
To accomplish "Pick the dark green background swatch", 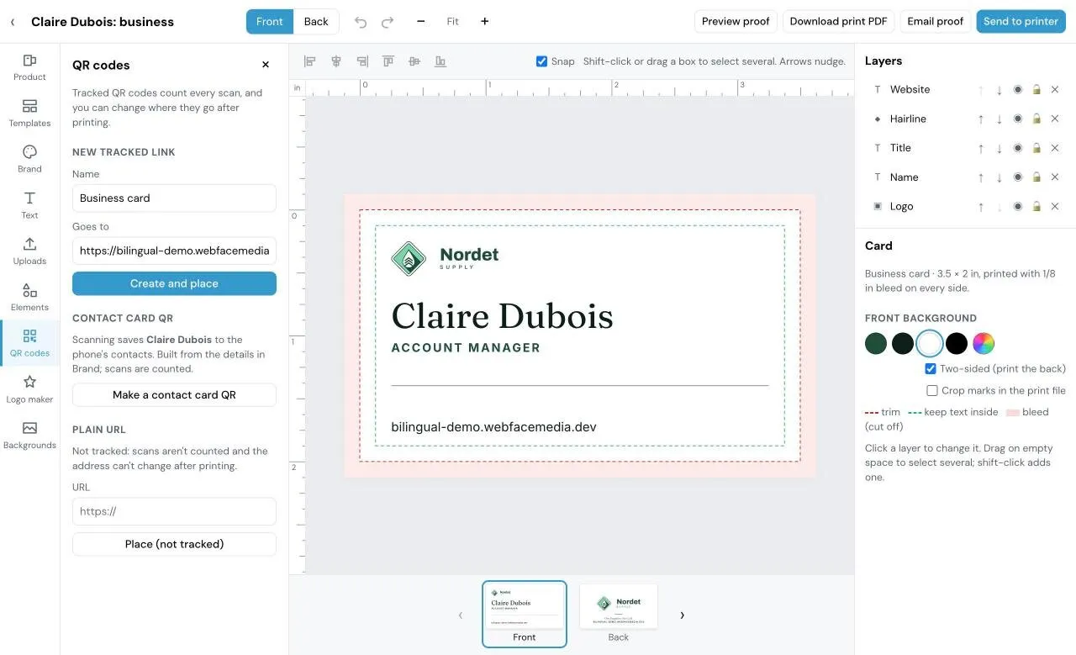I will (876, 343).
